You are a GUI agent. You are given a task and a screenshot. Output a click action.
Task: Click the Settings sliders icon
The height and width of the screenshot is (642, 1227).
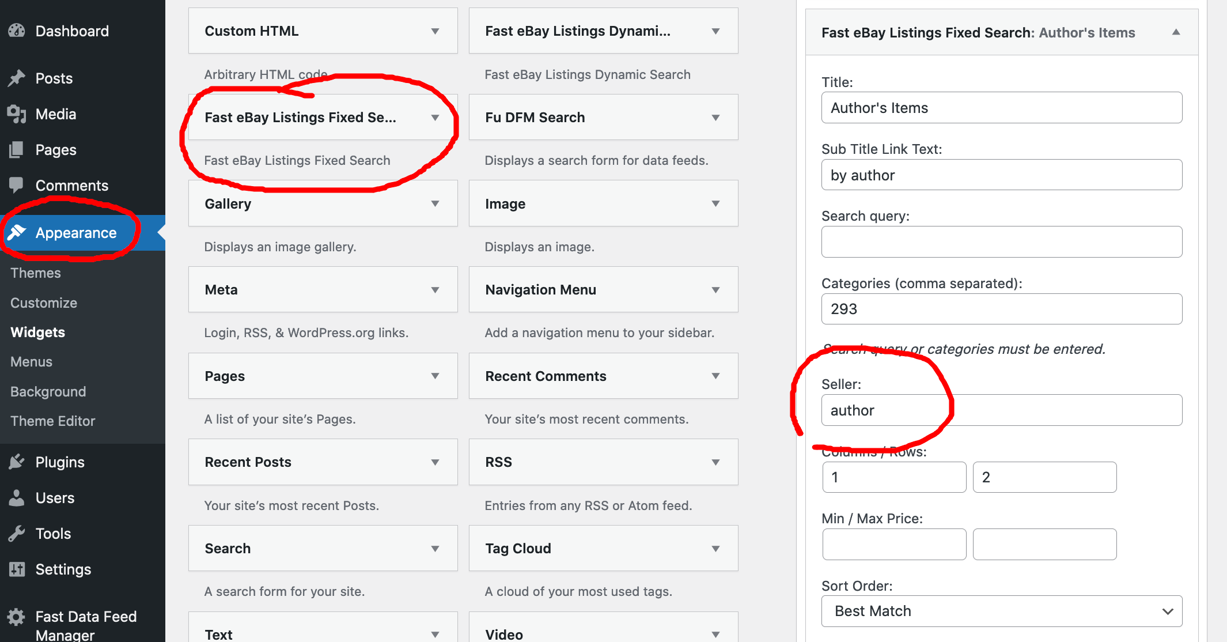(17, 569)
